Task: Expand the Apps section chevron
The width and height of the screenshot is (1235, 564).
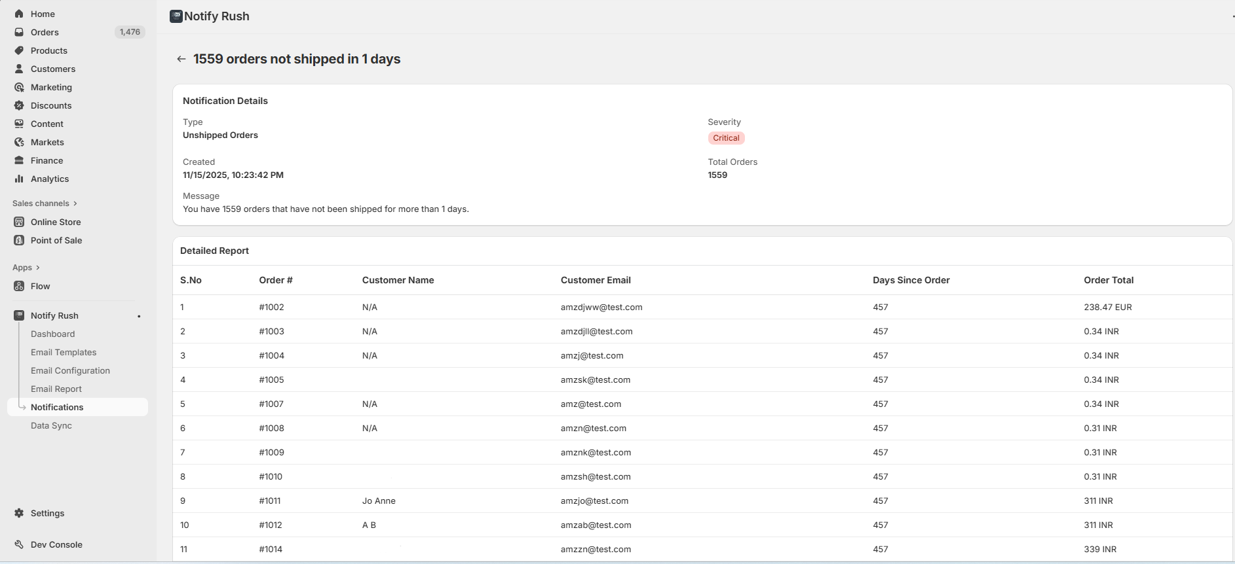Action: coord(38,268)
